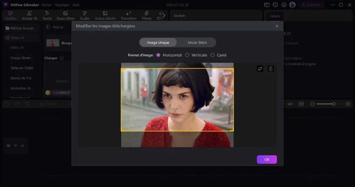Open the Détails tab in right panel
This screenshot has width=355, height=187.
[275, 16]
